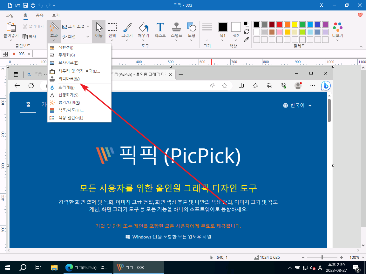The width and height of the screenshot is (366, 274).
Task: Click the printer icon in the title bar
Action: point(33,5)
